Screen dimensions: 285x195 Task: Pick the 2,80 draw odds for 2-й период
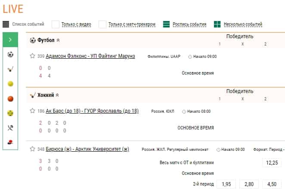point(249,184)
